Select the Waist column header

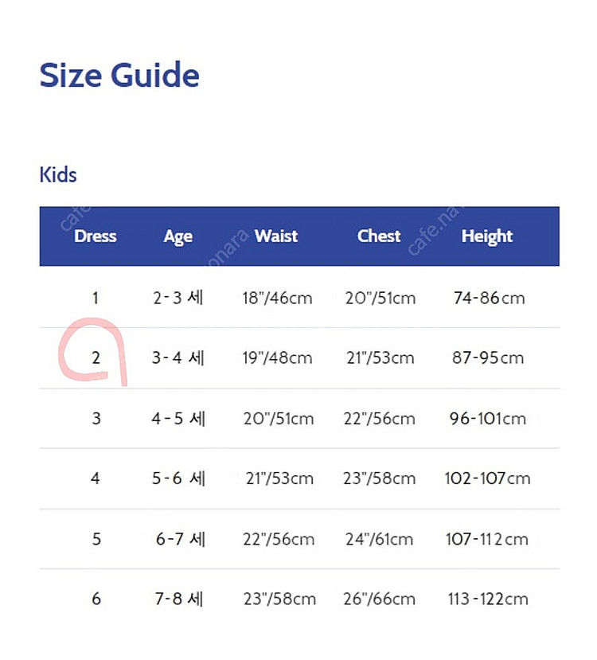click(x=276, y=236)
